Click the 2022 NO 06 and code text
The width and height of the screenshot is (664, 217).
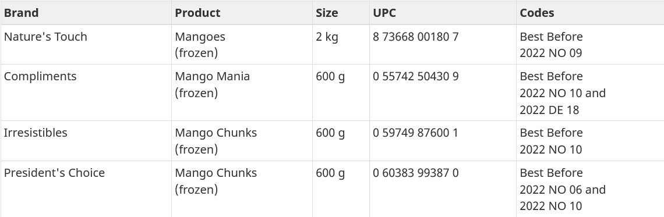click(563, 190)
